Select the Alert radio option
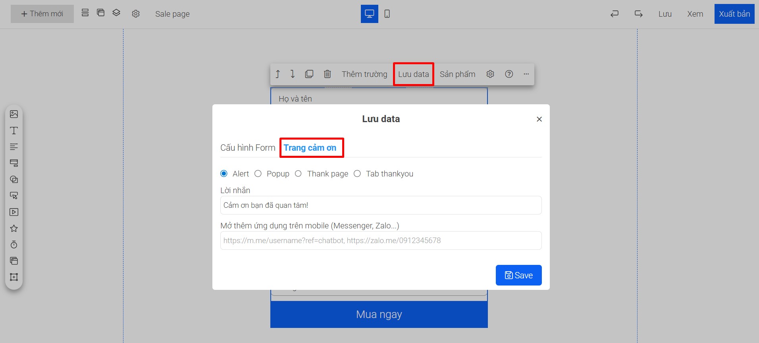 (224, 174)
